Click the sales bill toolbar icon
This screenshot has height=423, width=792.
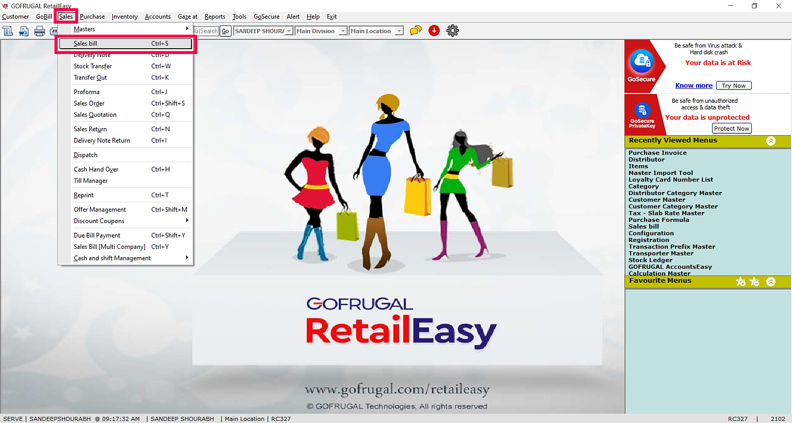coord(8,31)
